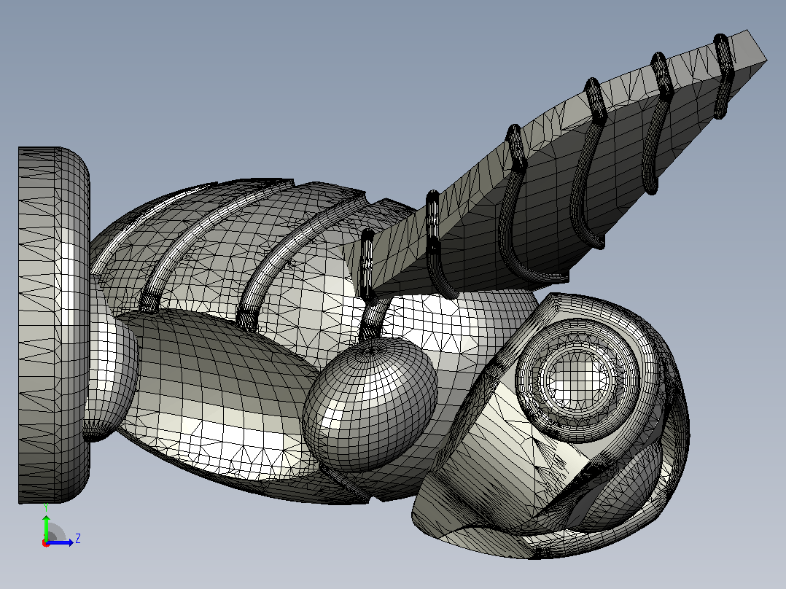Select the rightmost hook on the wing plate
The image size is (786, 589).
click(722, 77)
